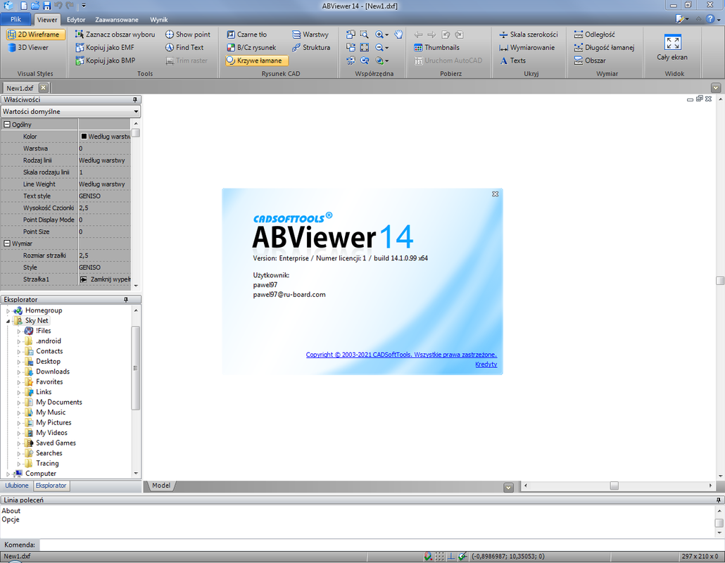Click the vertical scrollbar thumb of drawing area
The height and width of the screenshot is (563, 725).
tap(720, 281)
